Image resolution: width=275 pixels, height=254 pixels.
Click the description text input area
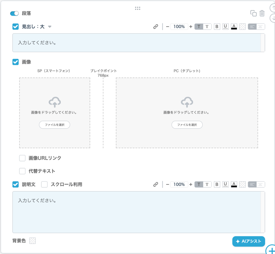(139, 212)
